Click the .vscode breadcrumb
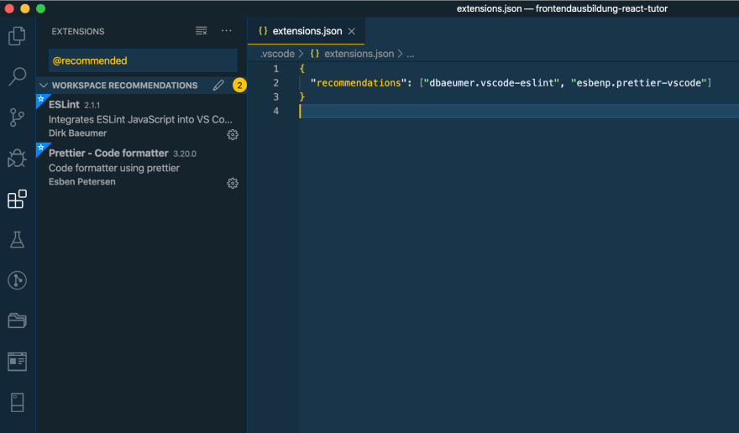739x433 pixels. [x=278, y=54]
